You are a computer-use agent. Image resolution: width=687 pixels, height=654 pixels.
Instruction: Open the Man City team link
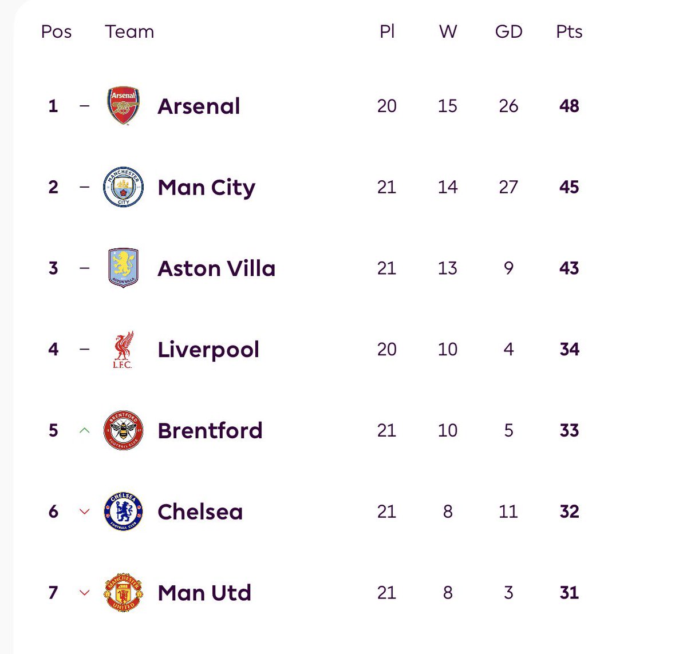click(206, 188)
